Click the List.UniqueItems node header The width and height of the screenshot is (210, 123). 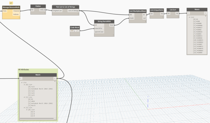point(157,10)
